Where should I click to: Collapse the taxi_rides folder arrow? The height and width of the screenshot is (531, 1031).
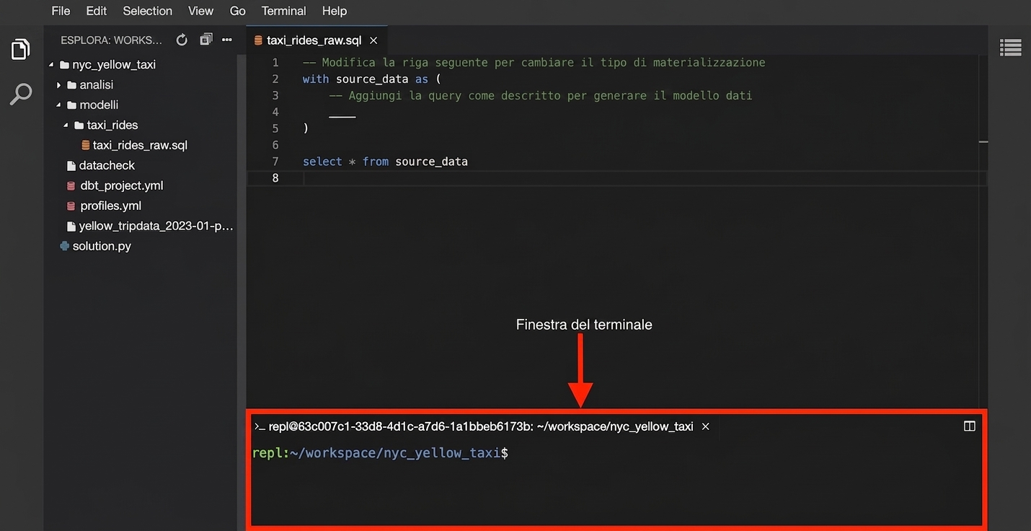pyautogui.click(x=66, y=125)
